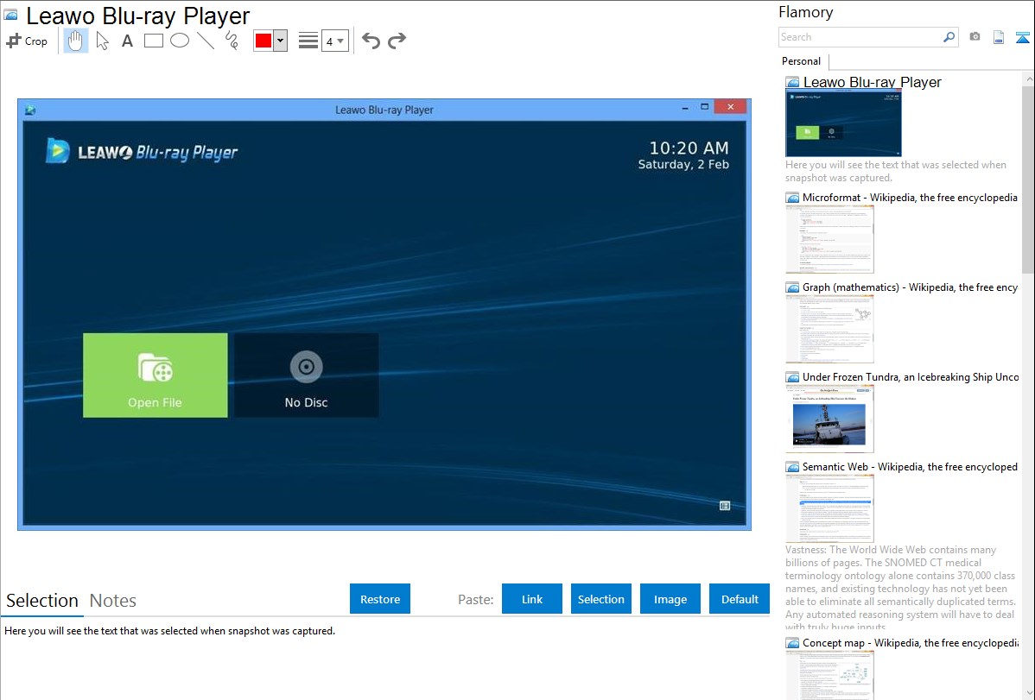Click the Leawo Blu-ray Player logo
The height and width of the screenshot is (700, 1035).
(142, 152)
